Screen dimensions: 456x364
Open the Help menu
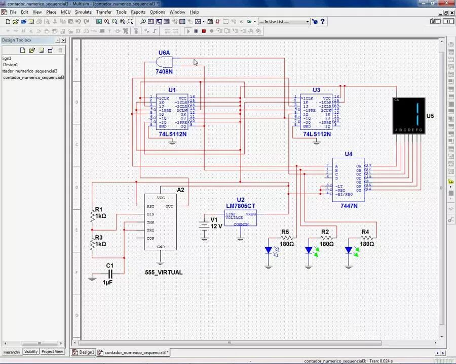click(x=194, y=12)
